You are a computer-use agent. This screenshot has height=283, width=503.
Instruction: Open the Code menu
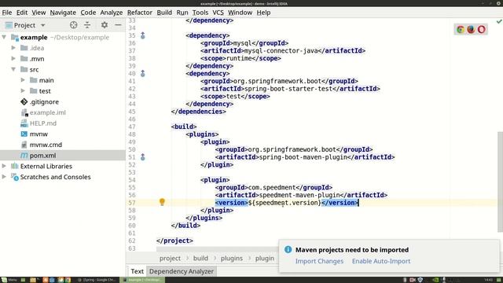pos(88,13)
